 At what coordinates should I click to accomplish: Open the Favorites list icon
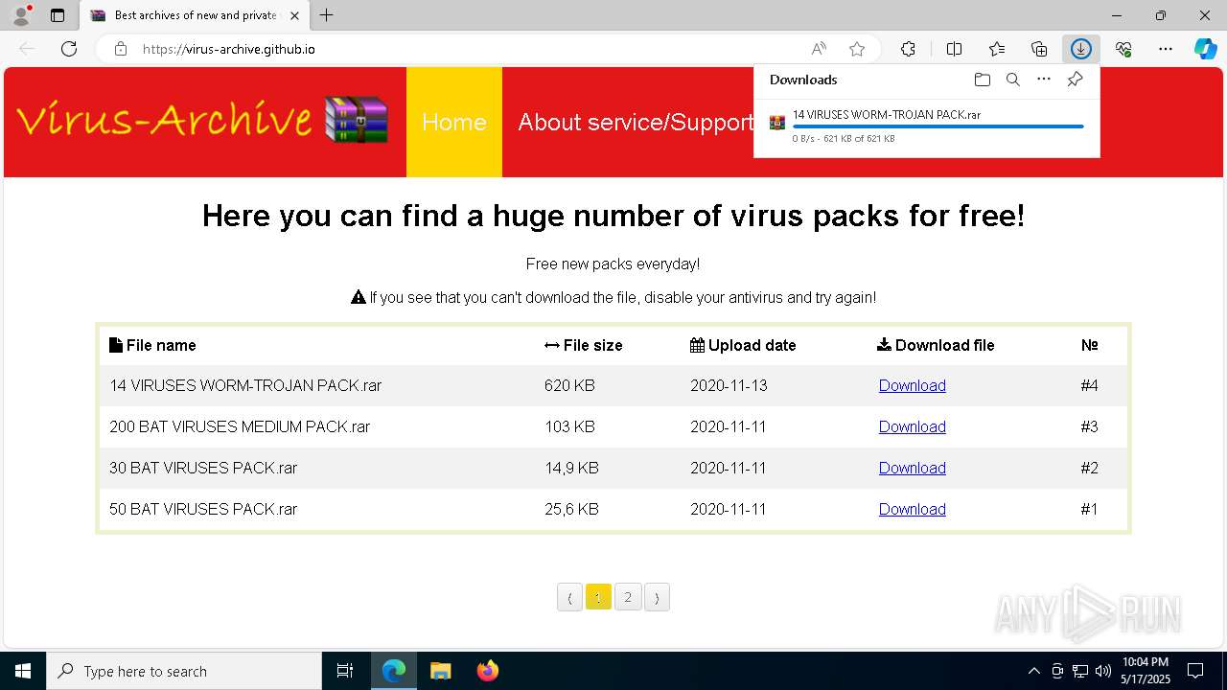[x=997, y=49]
